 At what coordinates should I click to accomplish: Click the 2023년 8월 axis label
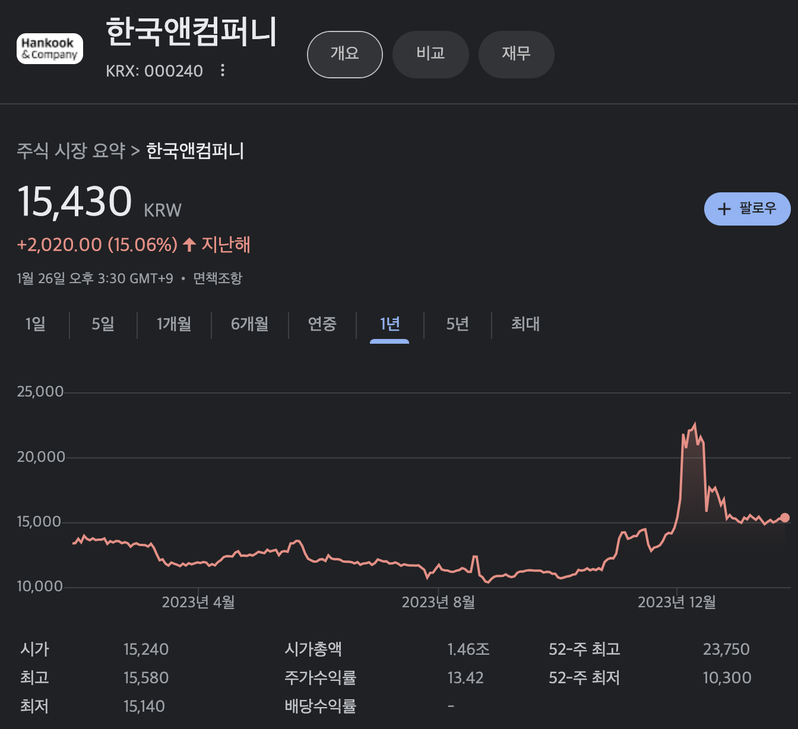(x=438, y=603)
